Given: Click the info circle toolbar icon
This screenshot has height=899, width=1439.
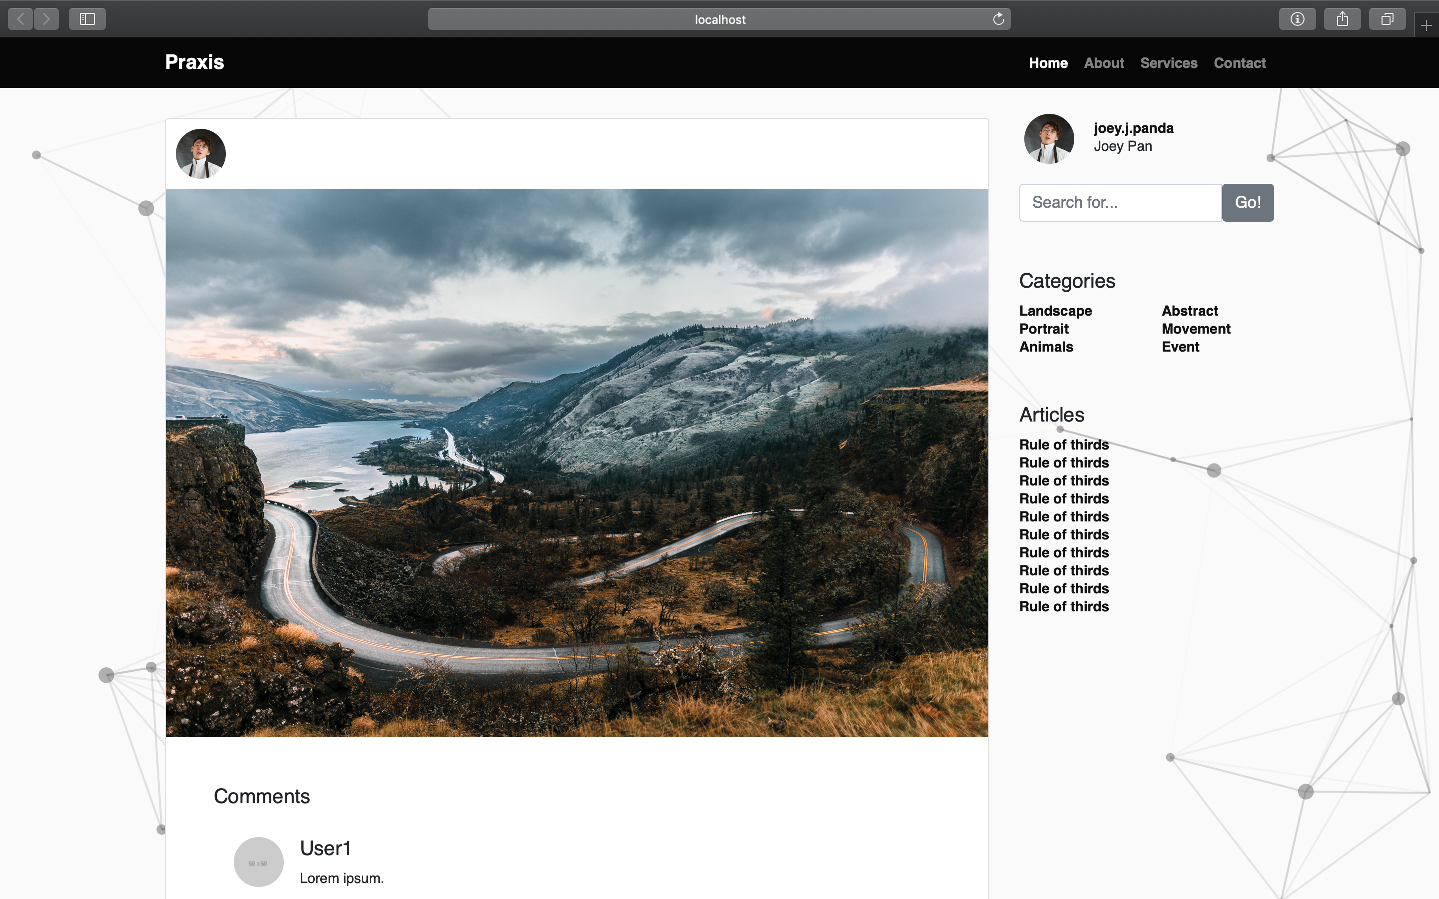Looking at the screenshot, I should pos(1297,19).
